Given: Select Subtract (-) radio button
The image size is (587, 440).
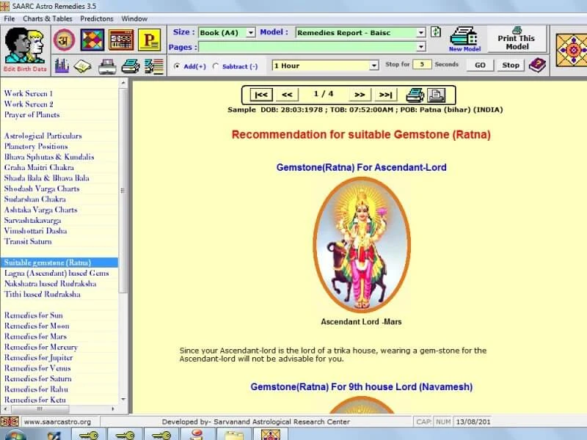Looking at the screenshot, I should click(215, 66).
